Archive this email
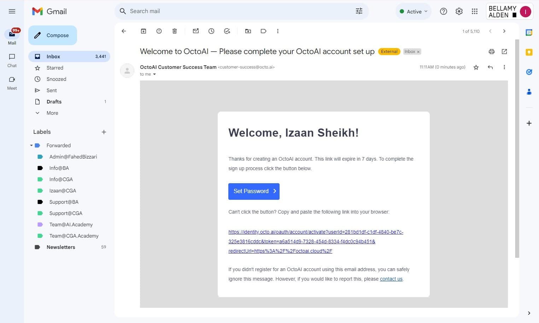This screenshot has height=323, width=539. pyautogui.click(x=143, y=31)
